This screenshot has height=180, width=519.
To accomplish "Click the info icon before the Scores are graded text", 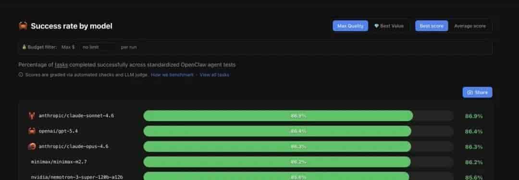I will click(x=21, y=75).
